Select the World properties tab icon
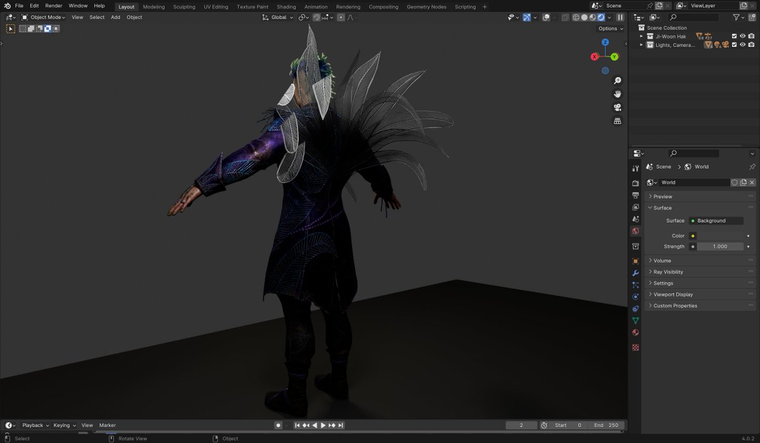The image size is (760, 443). (x=635, y=231)
